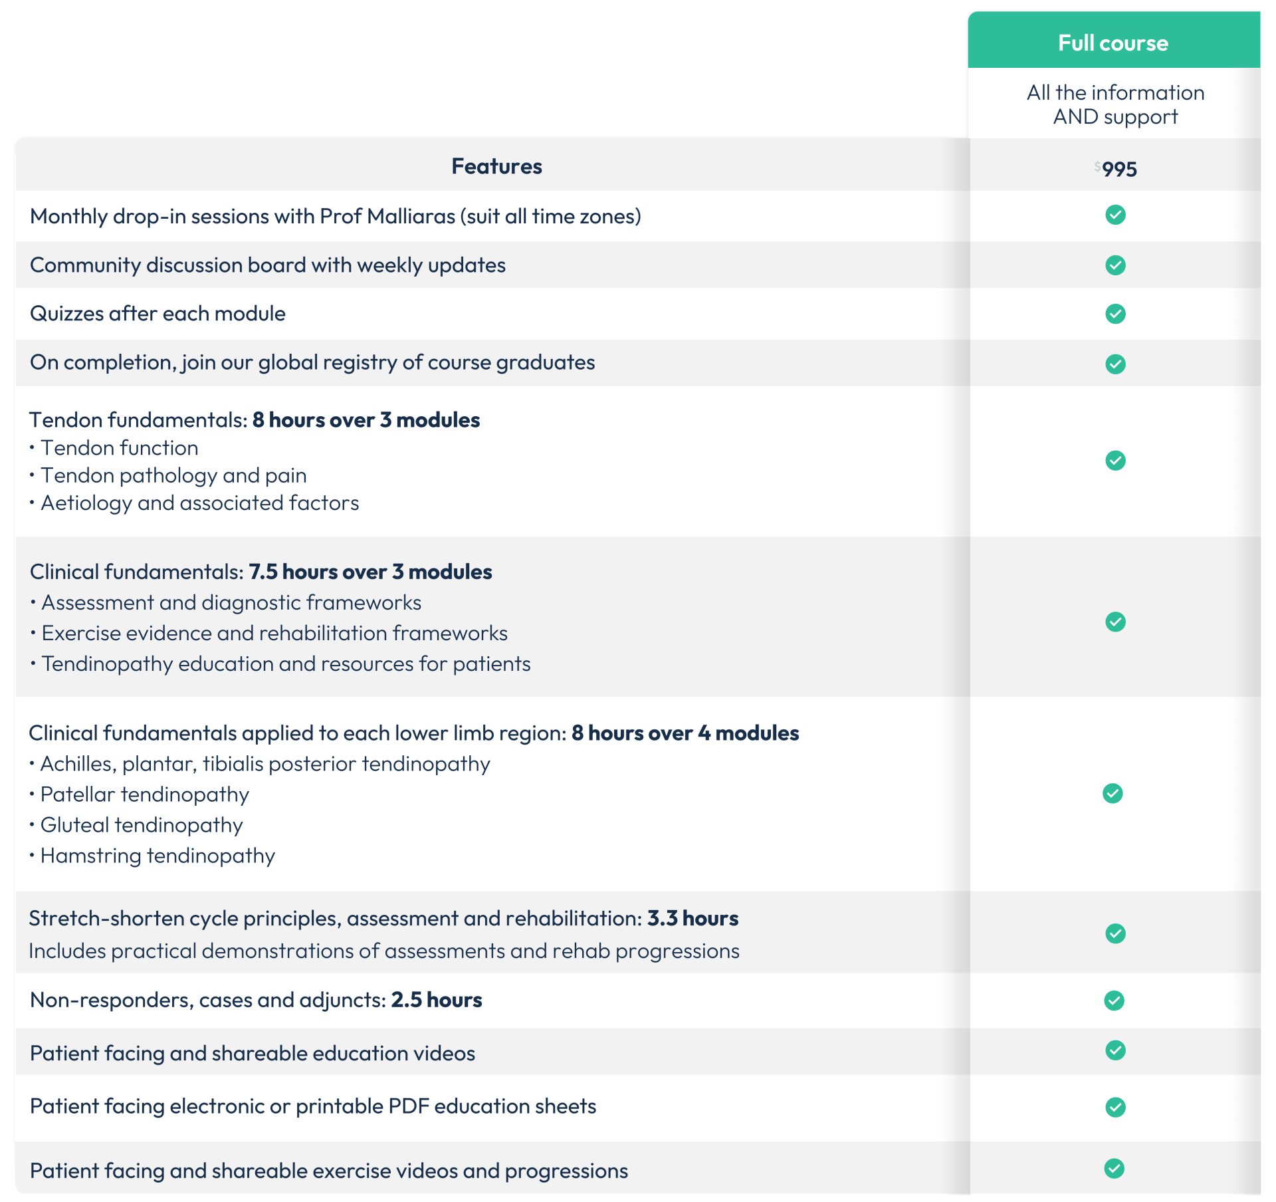This screenshot has width=1276, height=1202.
Task: Click checkmark for exercise videos and progressions
Action: 1114,1168
